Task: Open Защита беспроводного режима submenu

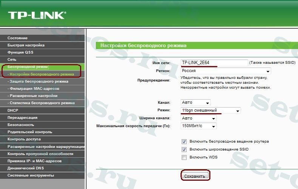Action: point(42,81)
